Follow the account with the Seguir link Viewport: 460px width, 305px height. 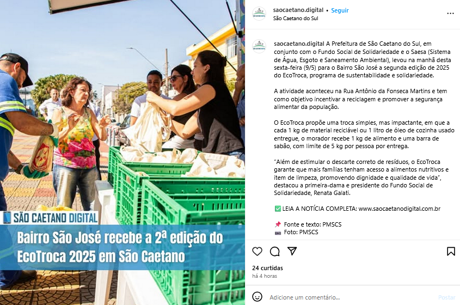[x=340, y=10]
